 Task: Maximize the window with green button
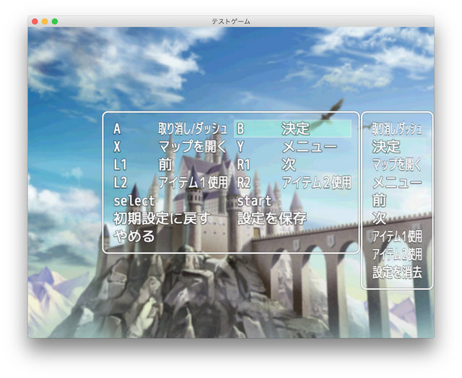(55, 22)
